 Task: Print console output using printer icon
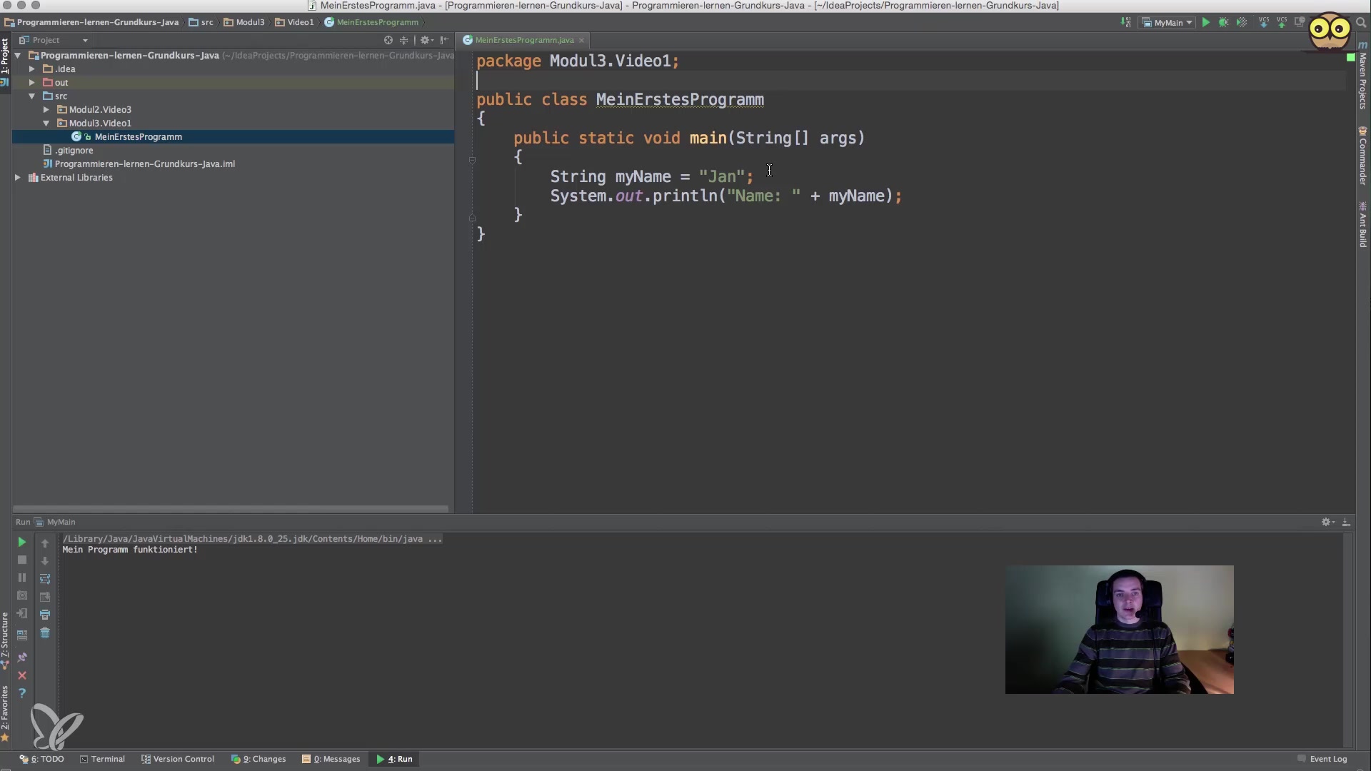45,615
